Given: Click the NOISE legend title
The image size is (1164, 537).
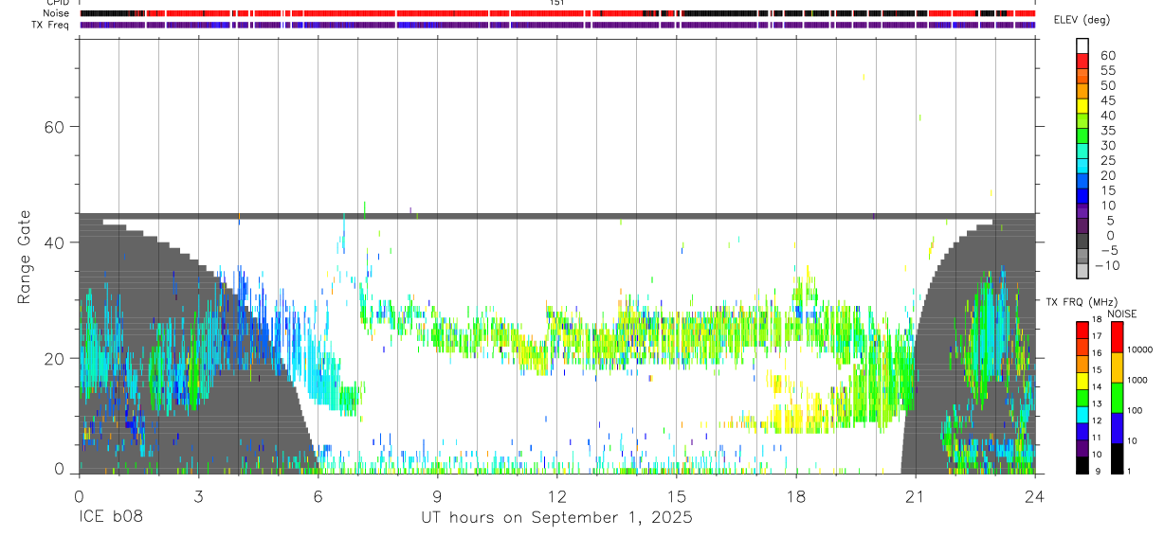Looking at the screenshot, I should (x=1122, y=313).
